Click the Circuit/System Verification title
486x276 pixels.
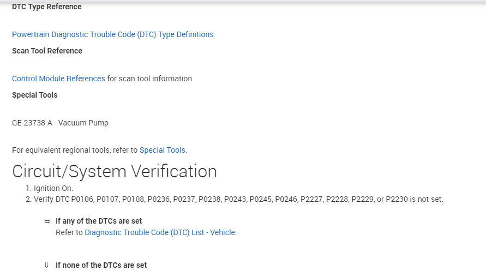click(115, 171)
